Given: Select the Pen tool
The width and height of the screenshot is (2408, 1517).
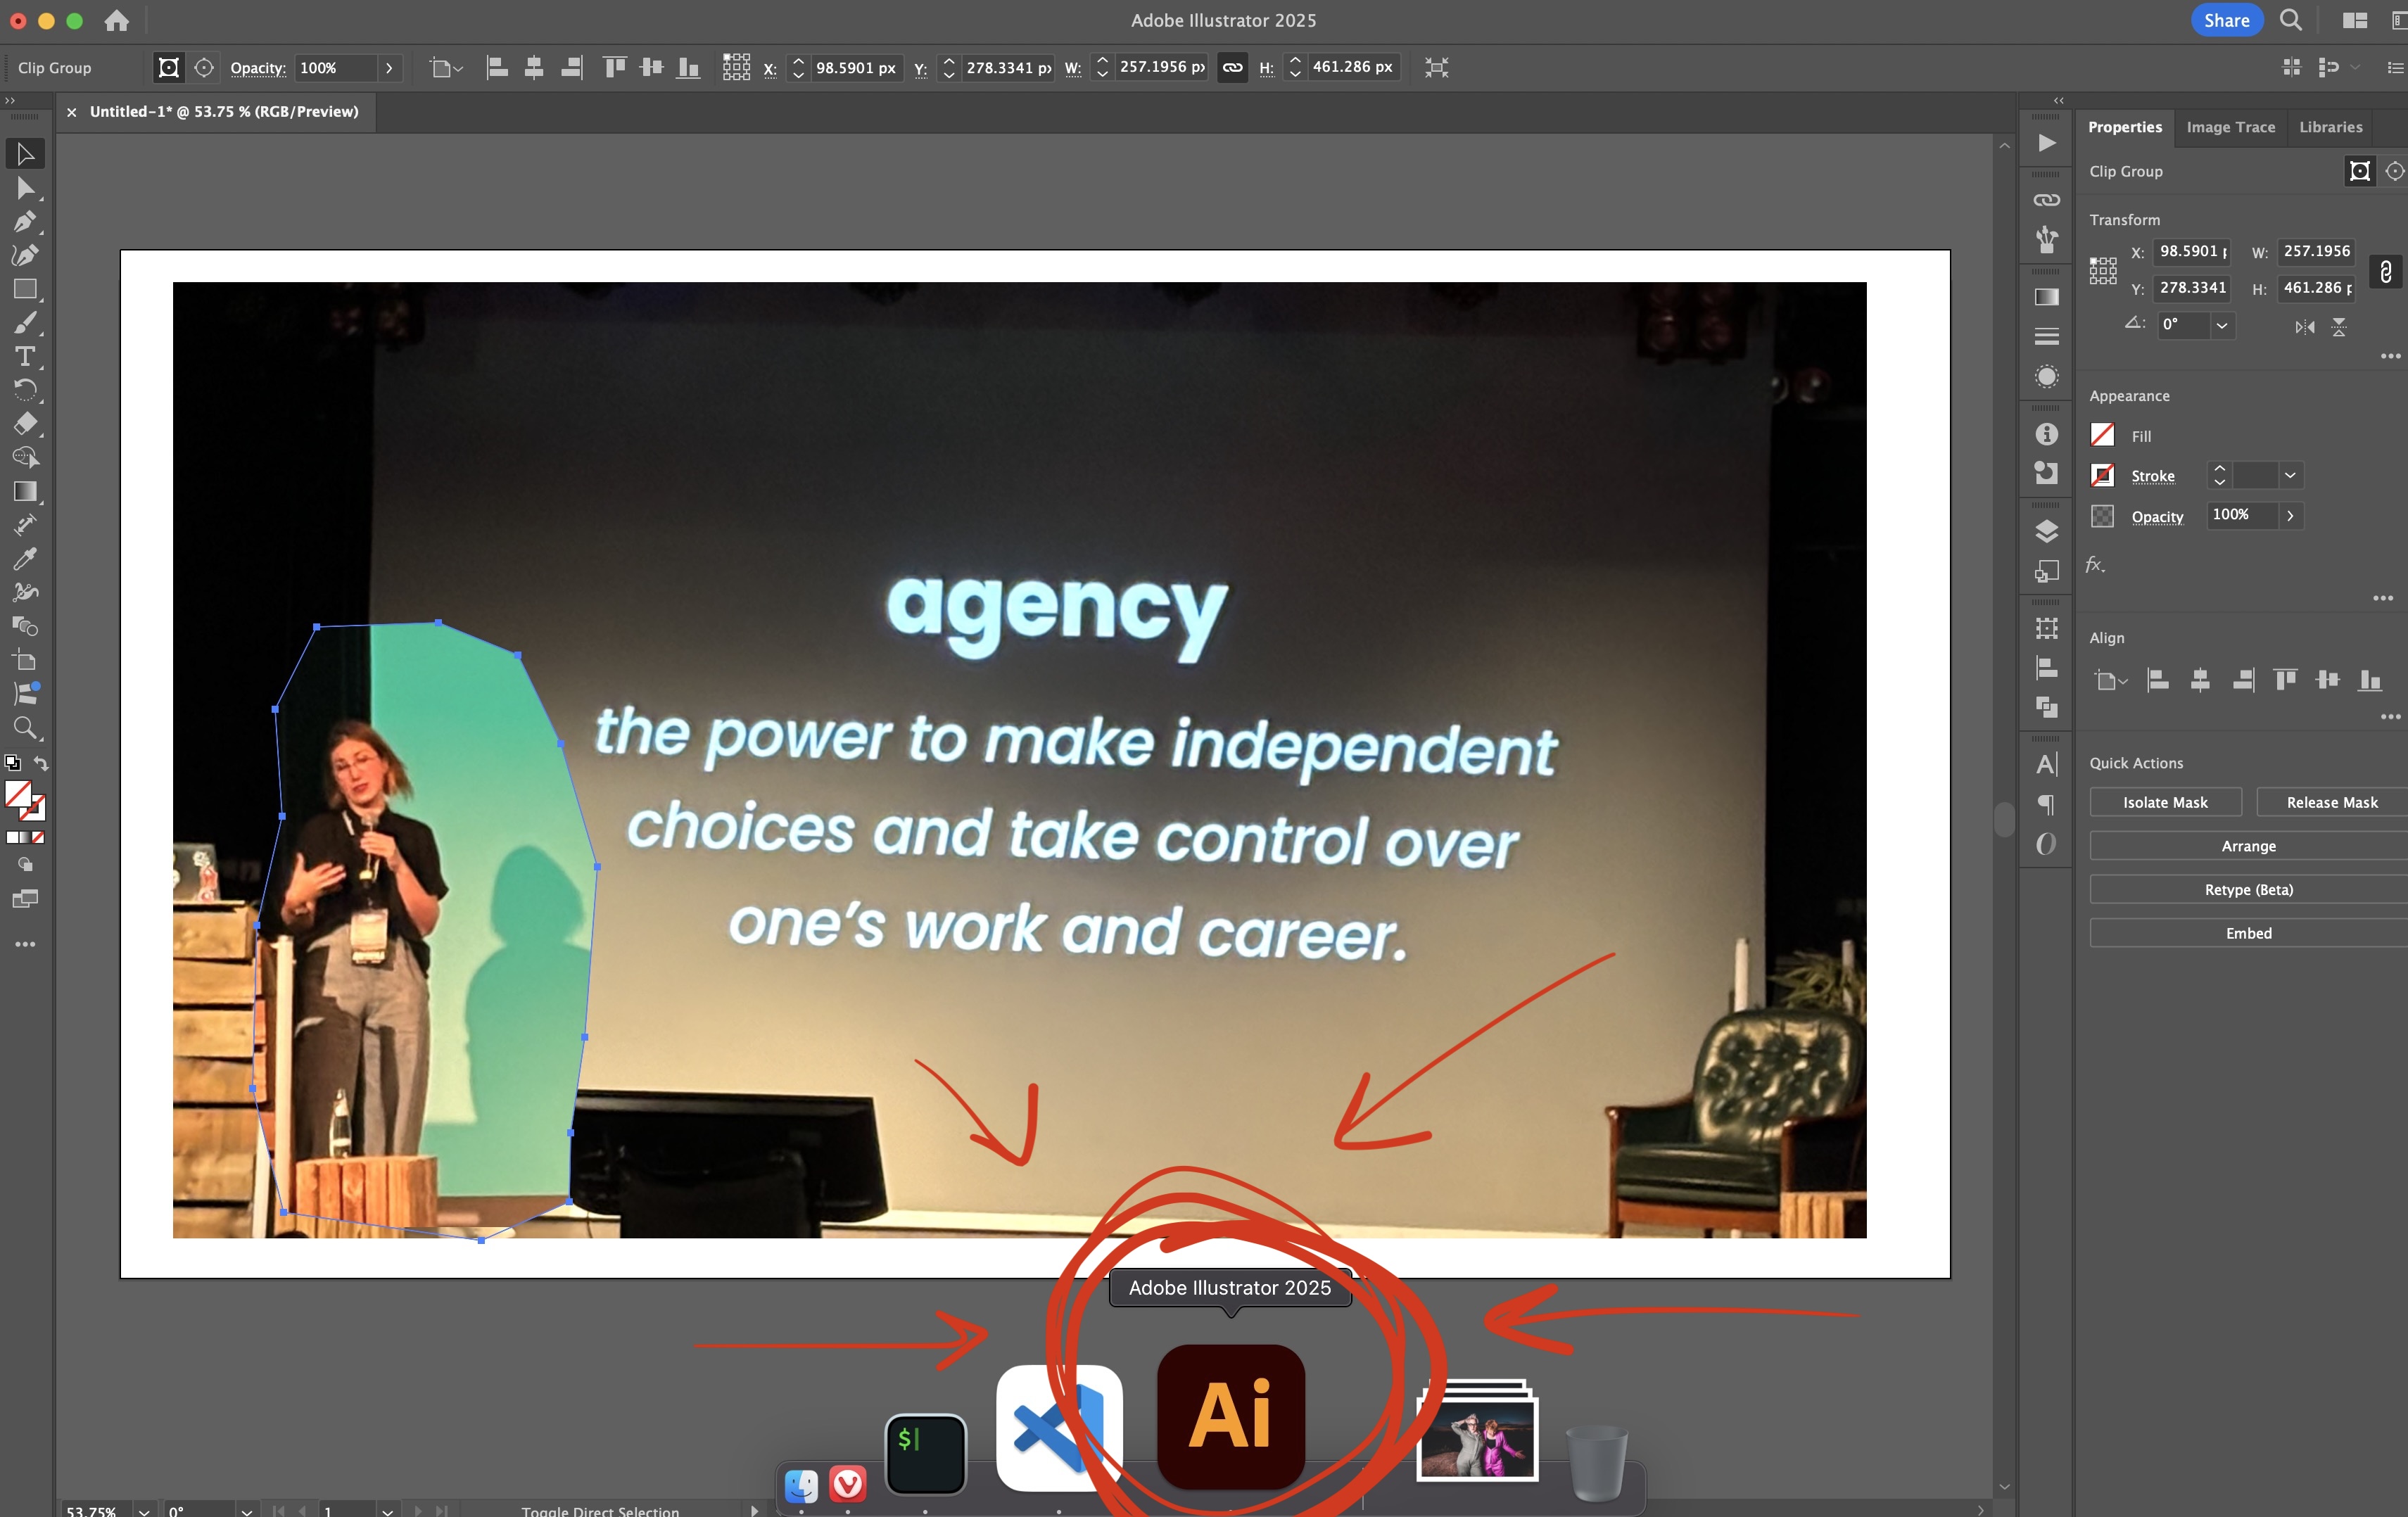Looking at the screenshot, I should (x=25, y=222).
